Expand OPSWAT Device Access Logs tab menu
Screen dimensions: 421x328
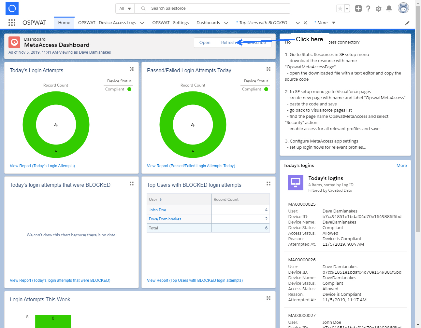(142, 23)
